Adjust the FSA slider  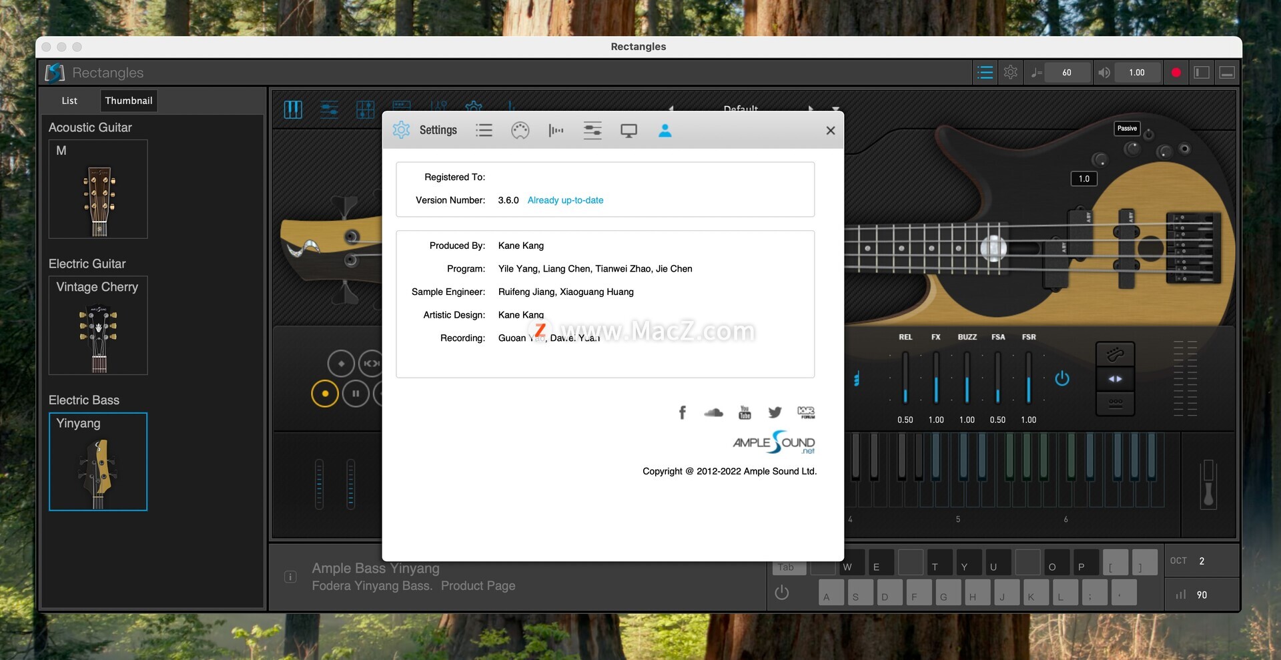(x=997, y=377)
